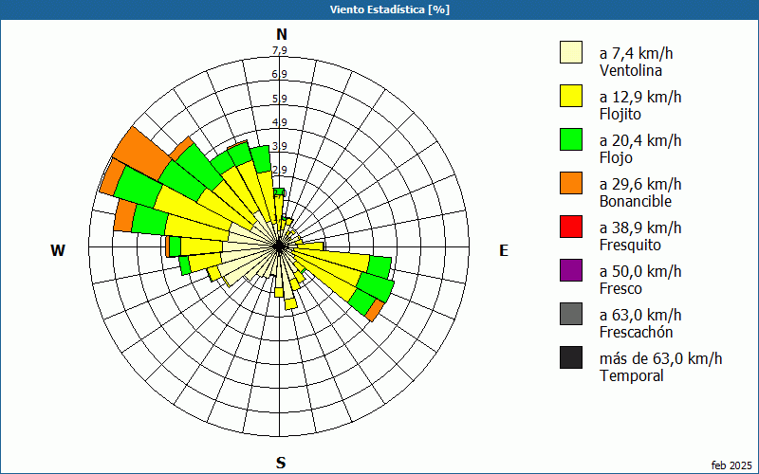Click the 'a 20,4 km/h' legend text
759x474 pixels.
click(x=640, y=140)
